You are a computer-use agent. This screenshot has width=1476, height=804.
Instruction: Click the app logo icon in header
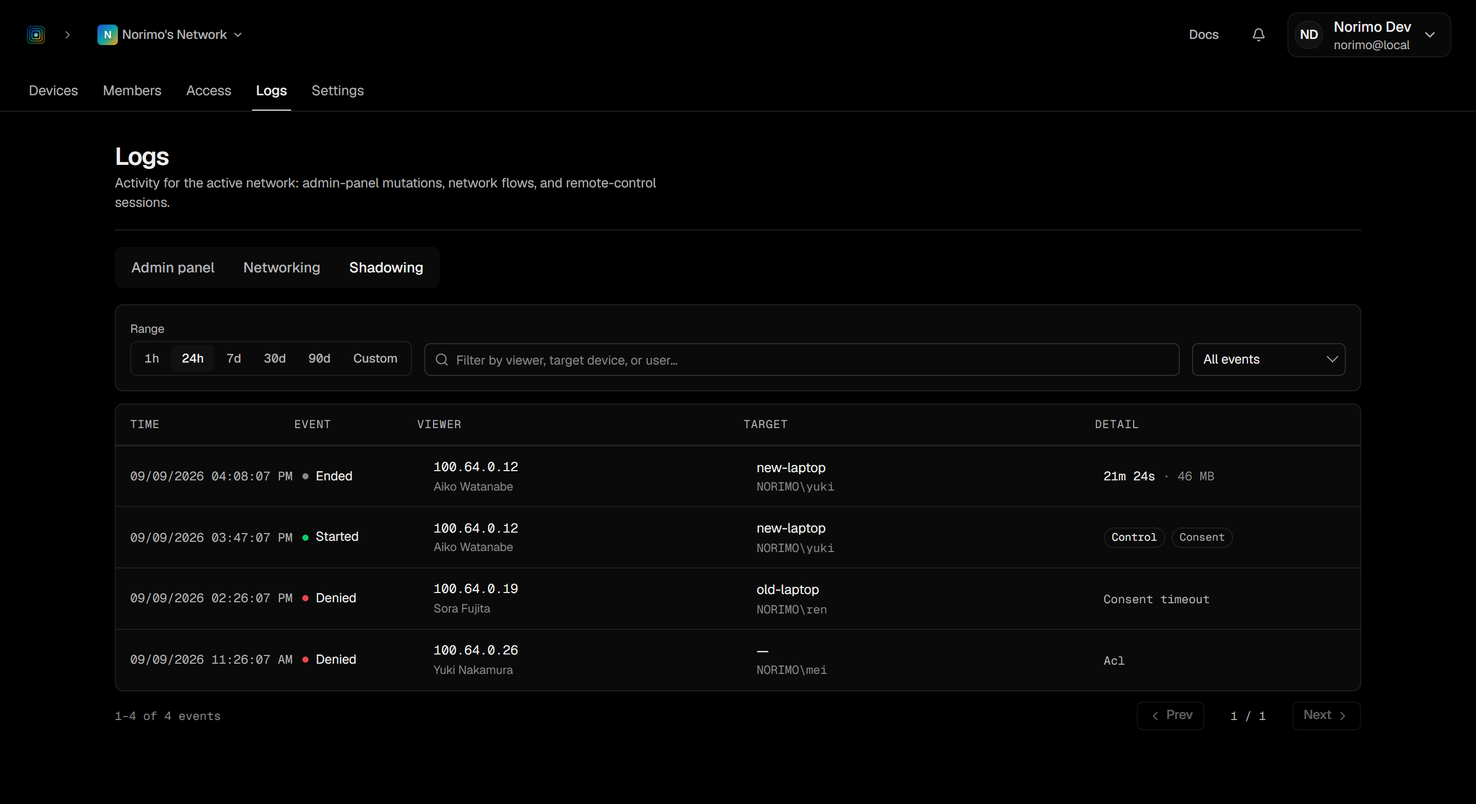(x=35, y=35)
